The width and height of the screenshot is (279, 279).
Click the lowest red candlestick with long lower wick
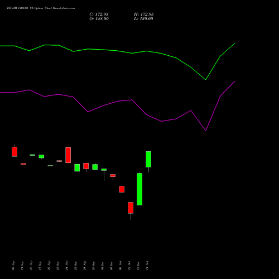point(131,208)
